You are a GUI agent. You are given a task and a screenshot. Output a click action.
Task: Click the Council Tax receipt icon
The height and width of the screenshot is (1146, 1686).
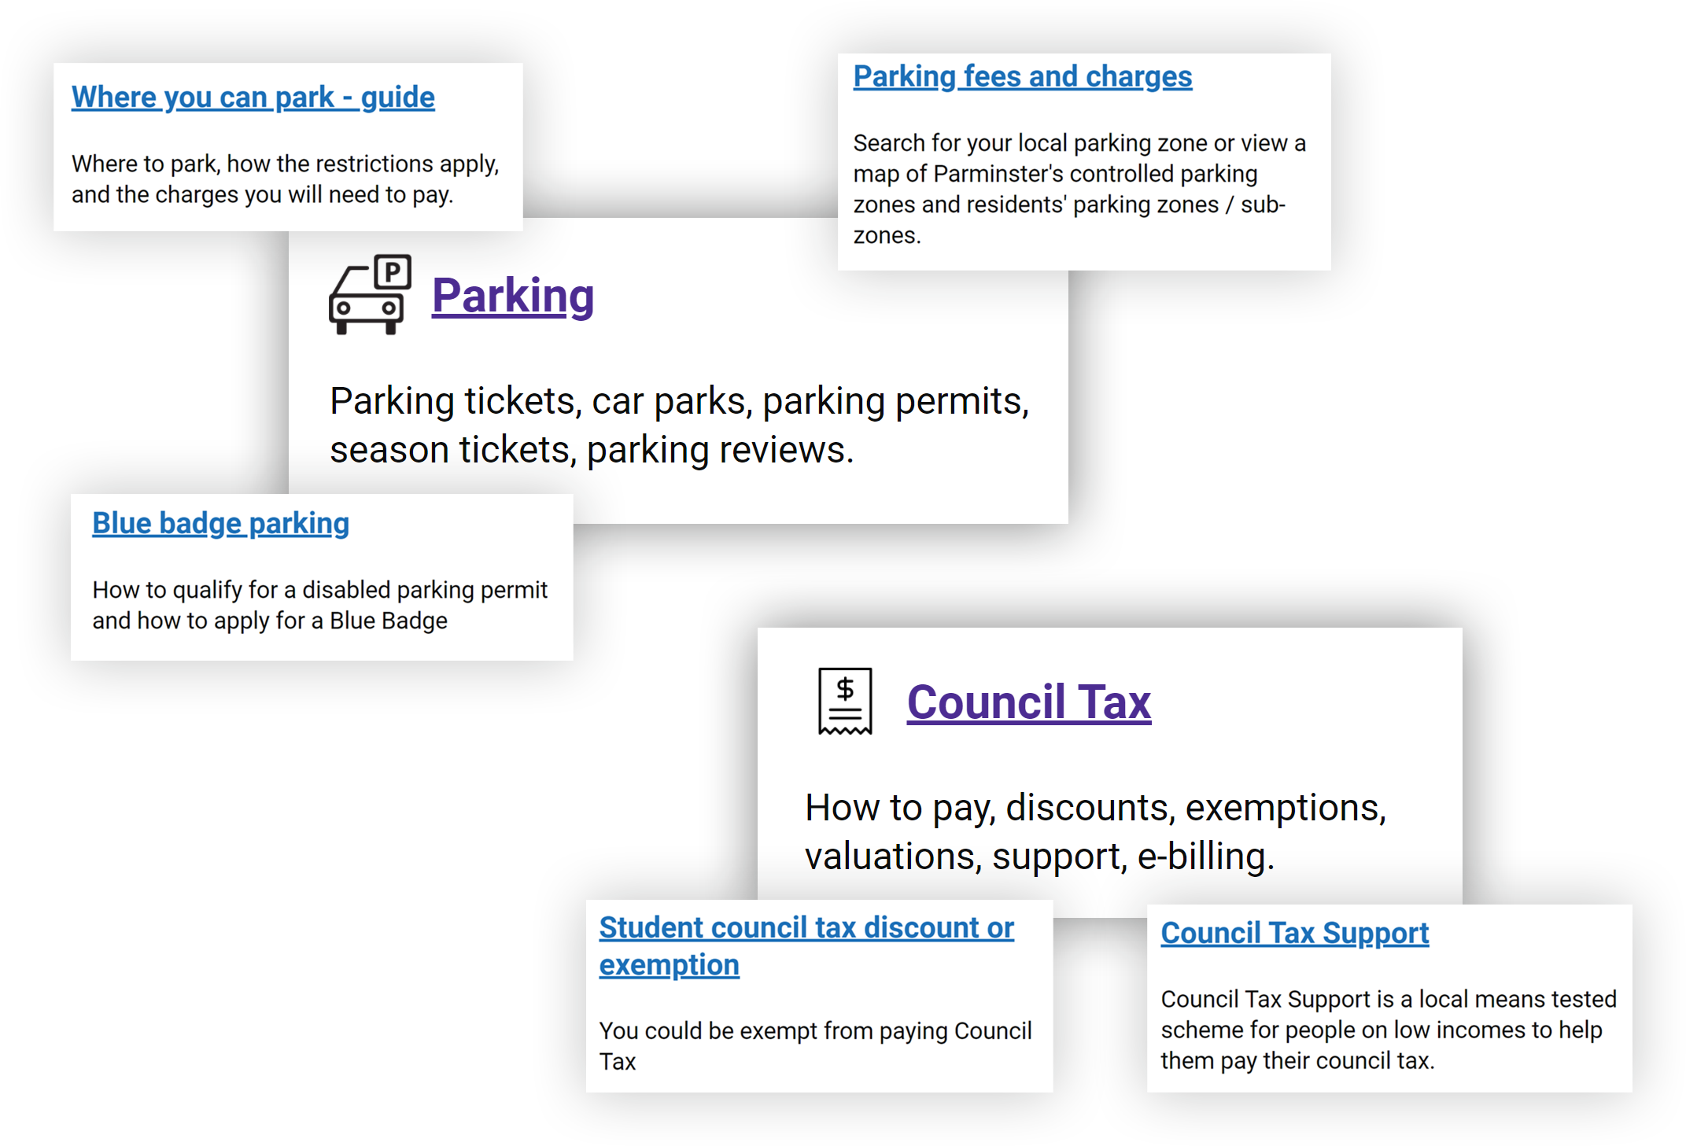(845, 701)
